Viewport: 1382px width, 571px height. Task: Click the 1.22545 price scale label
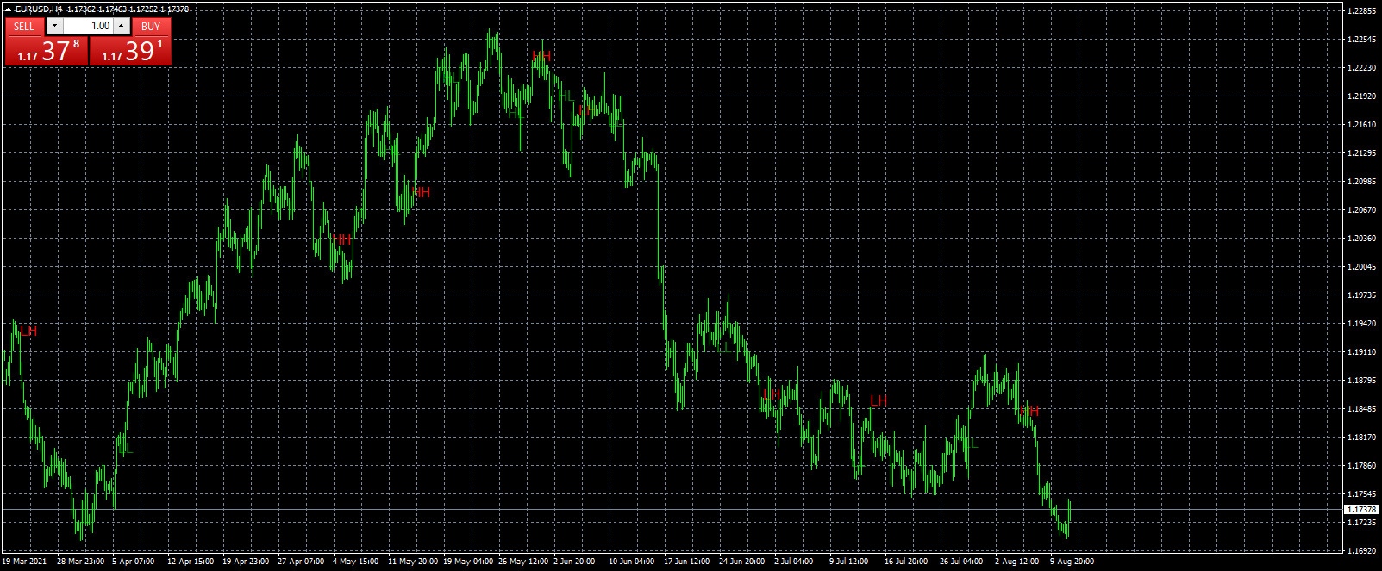click(x=1361, y=40)
